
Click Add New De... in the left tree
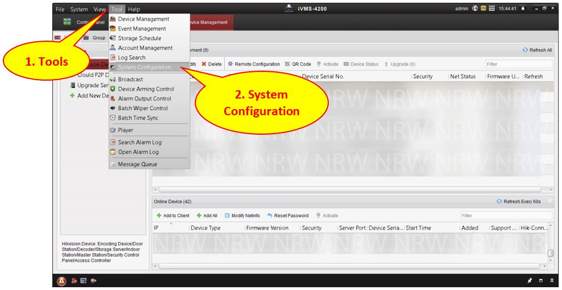(x=90, y=96)
